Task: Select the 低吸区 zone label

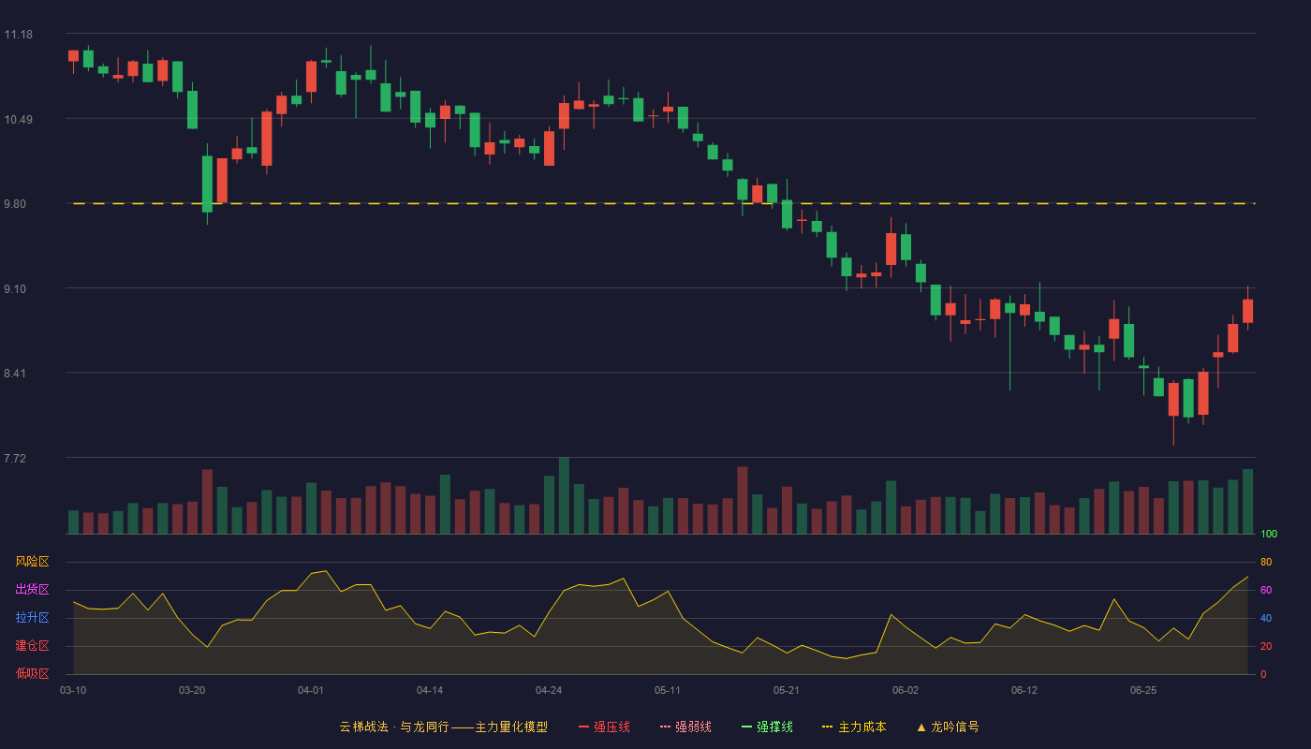Action: pos(32,673)
